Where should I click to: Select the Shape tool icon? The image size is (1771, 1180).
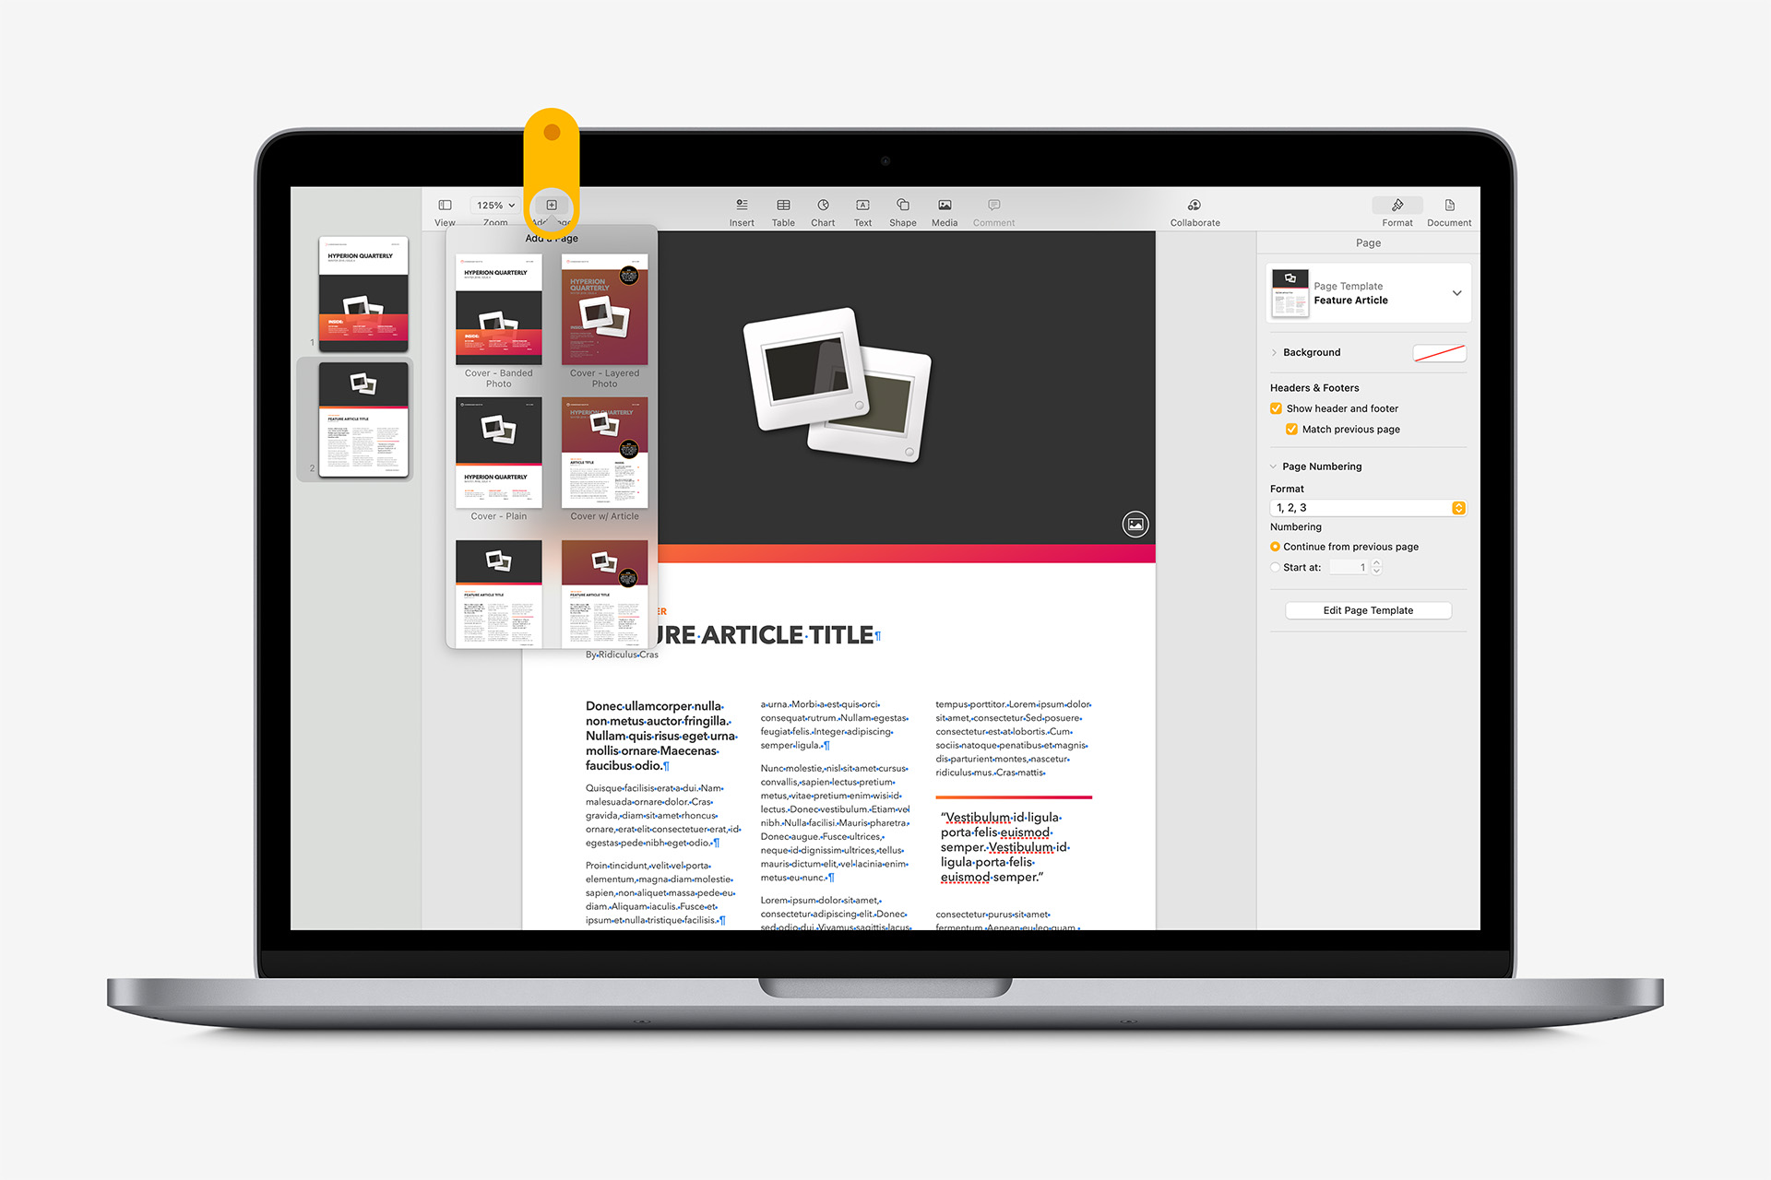903,206
